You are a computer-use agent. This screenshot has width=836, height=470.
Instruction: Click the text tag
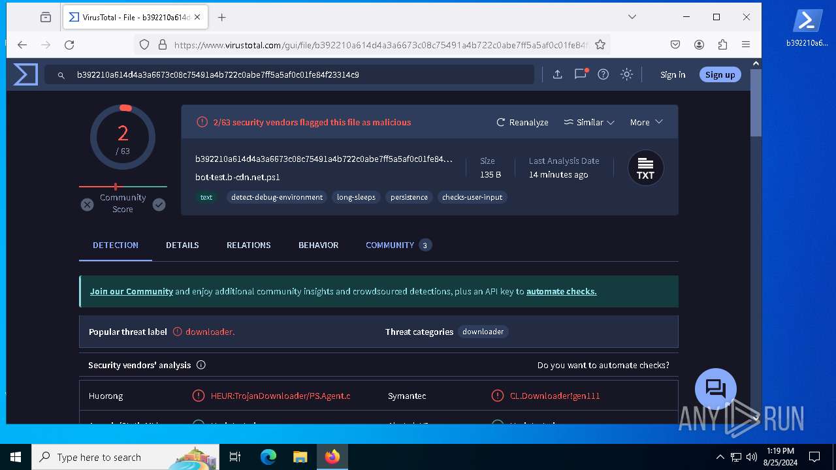point(206,197)
